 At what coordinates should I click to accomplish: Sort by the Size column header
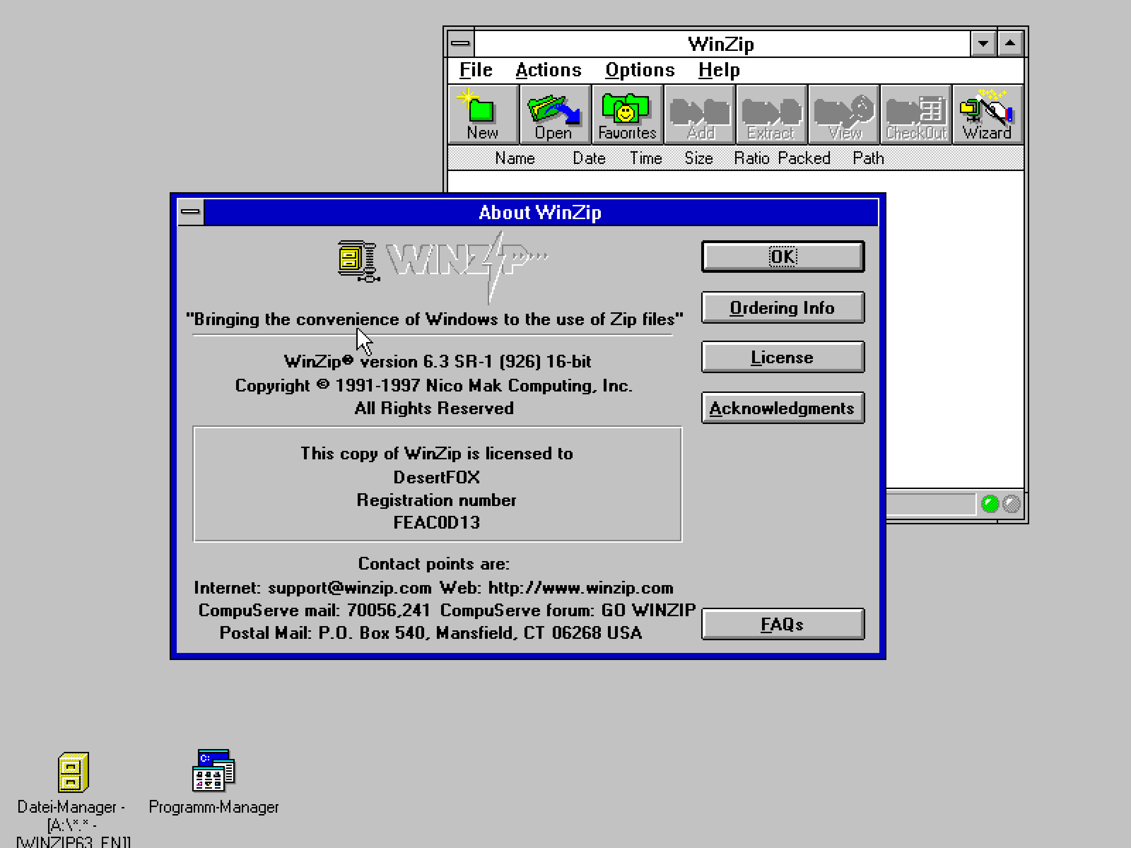(699, 158)
